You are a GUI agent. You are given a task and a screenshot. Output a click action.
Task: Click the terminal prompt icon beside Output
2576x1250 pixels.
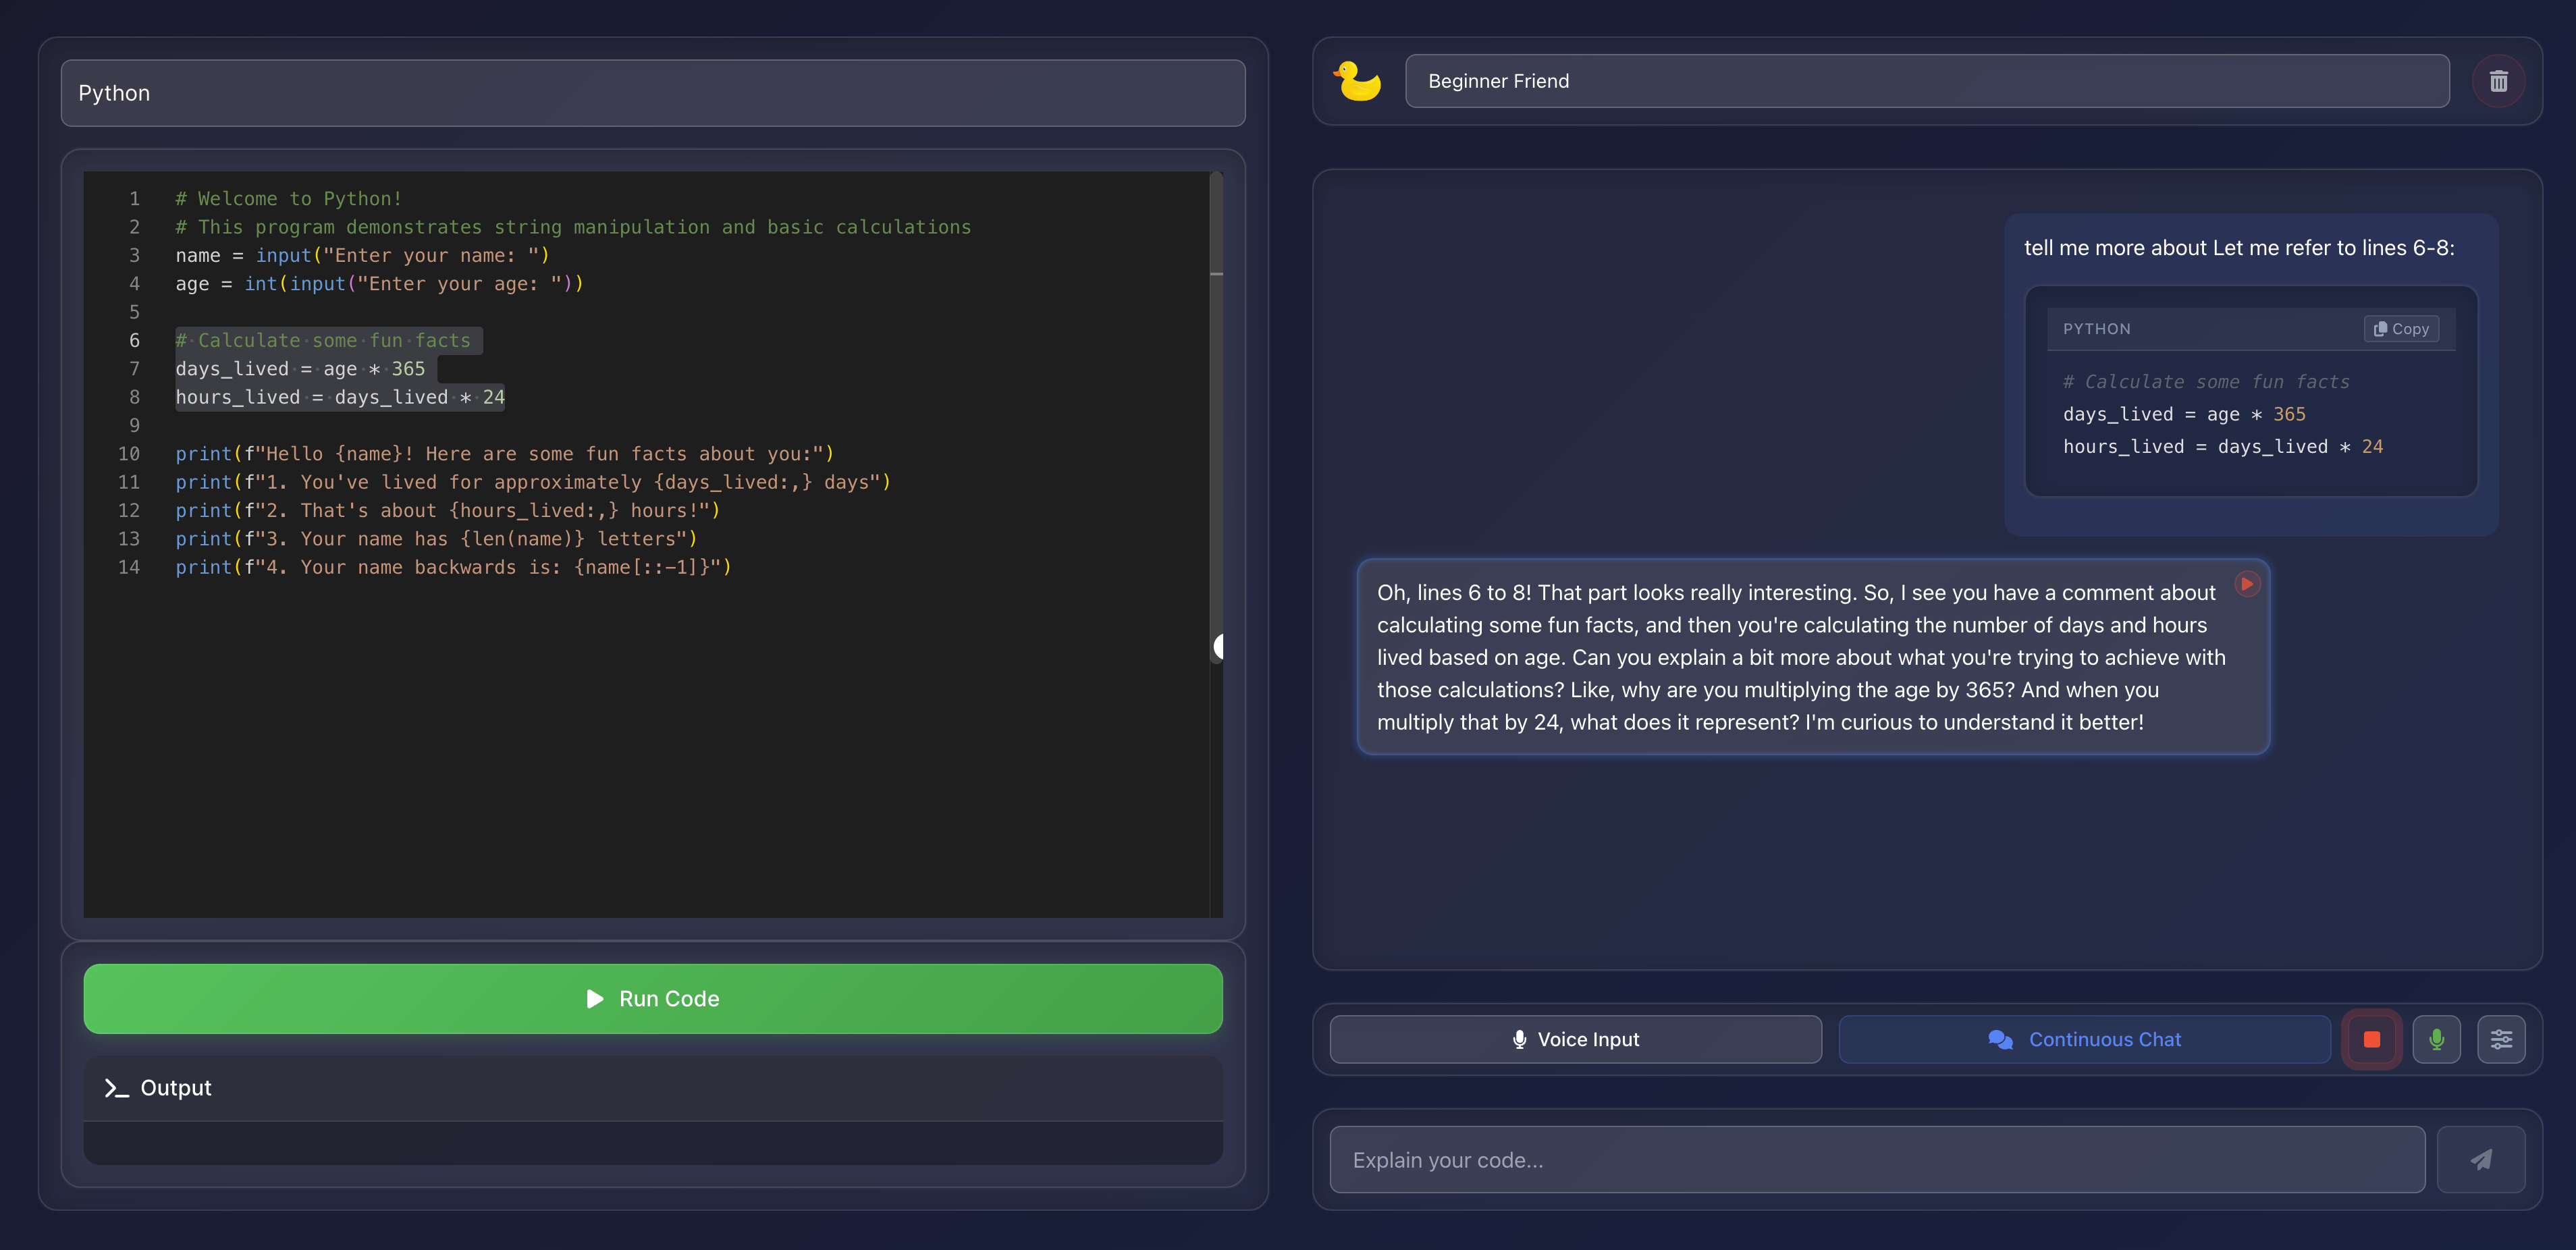[x=117, y=1088]
